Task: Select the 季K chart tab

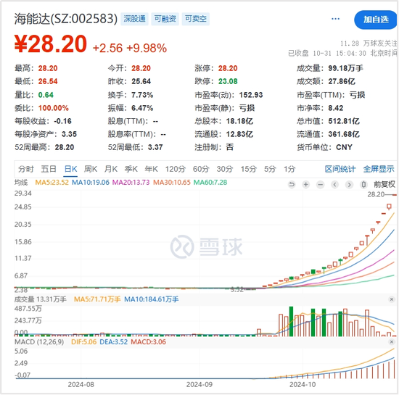Action: coord(131,169)
